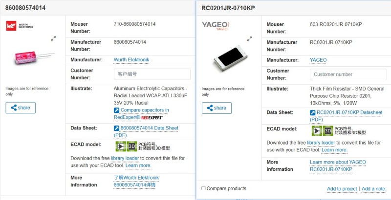The height and width of the screenshot is (200, 391).
Task: Click the resistor ECAD model icon
Action: tap(322, 130)
